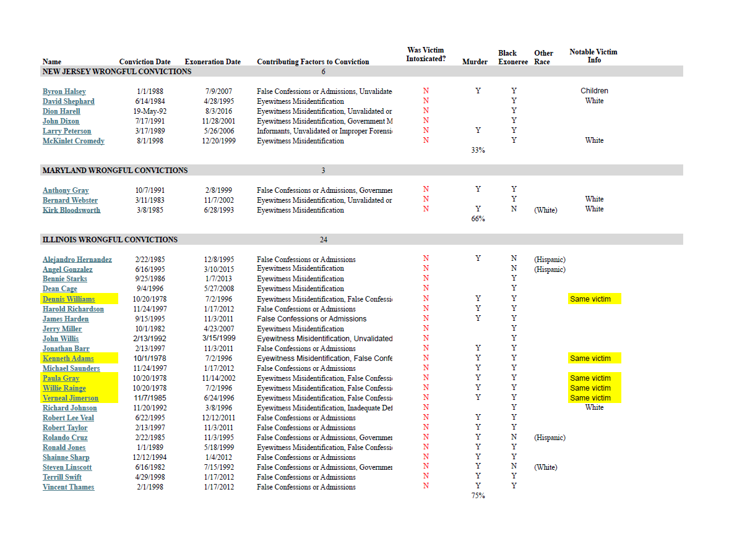
Task: Open the Jonathan Barr link
Action: click(x=66, y=349)
